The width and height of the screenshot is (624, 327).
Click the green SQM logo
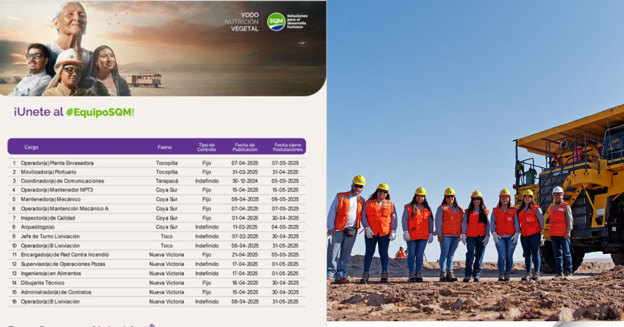pos(276,22)
